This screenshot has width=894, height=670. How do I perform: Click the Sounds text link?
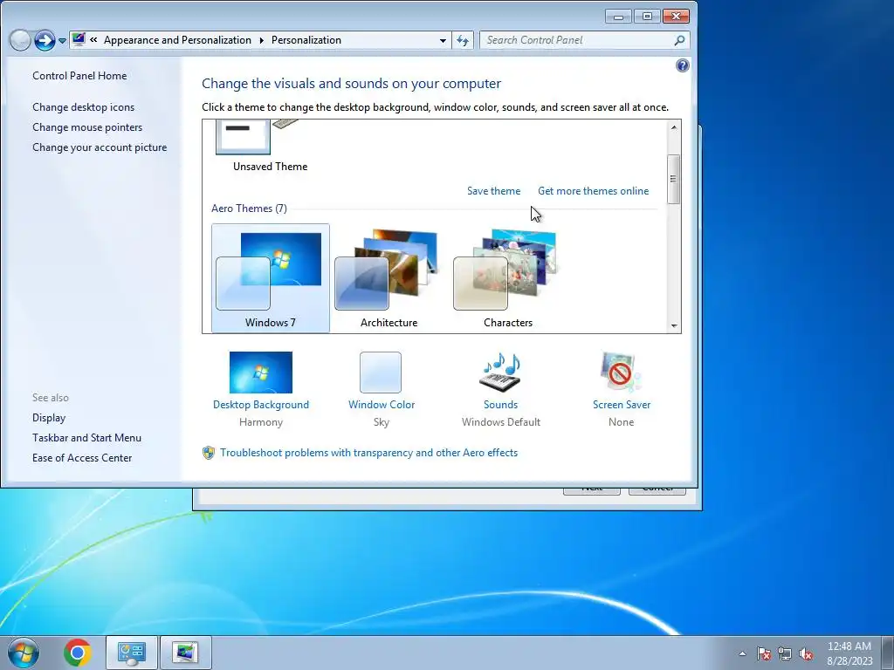point(500,405)
